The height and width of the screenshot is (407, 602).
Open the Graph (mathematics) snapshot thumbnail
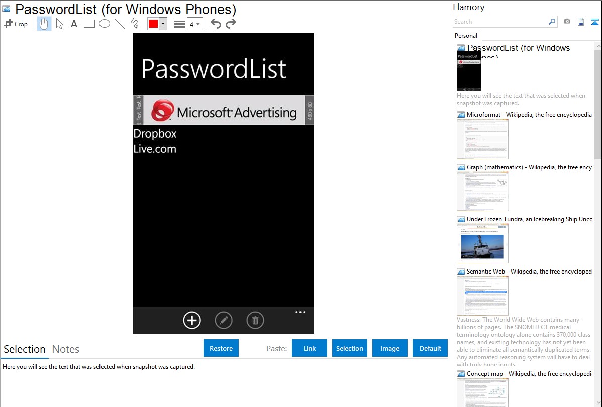pyautogui.click(x=482, y=191)
